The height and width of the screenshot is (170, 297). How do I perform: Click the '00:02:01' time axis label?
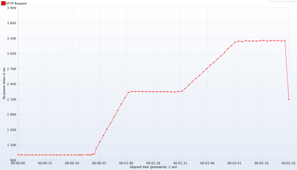[x=234, y=163]
